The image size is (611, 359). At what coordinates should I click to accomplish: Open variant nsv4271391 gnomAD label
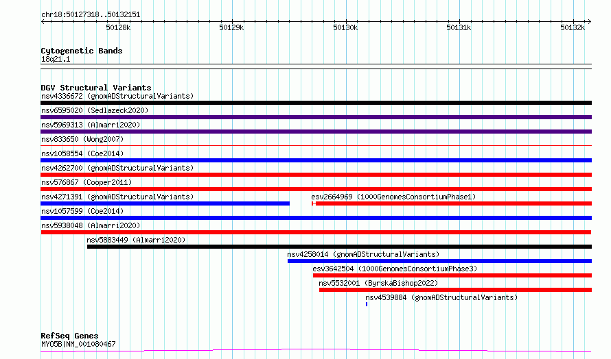(117, 197)
